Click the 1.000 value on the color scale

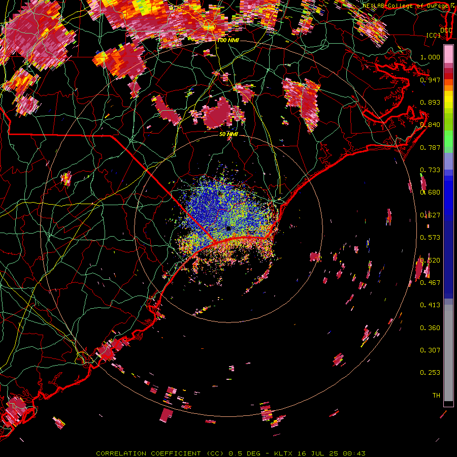[x=430, y=57]
